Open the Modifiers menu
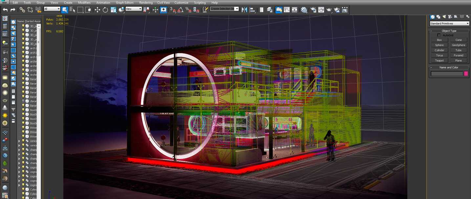This screenshot has height=199, width=471. 84,3
